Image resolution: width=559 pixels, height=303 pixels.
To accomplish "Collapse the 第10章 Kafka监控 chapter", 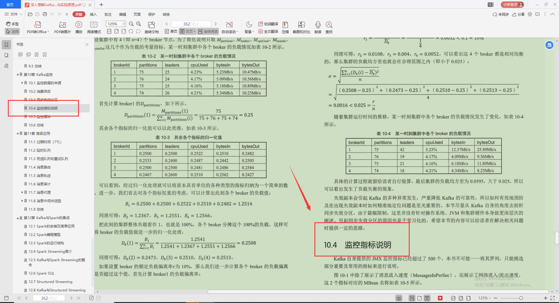I will tap(17, 74).
